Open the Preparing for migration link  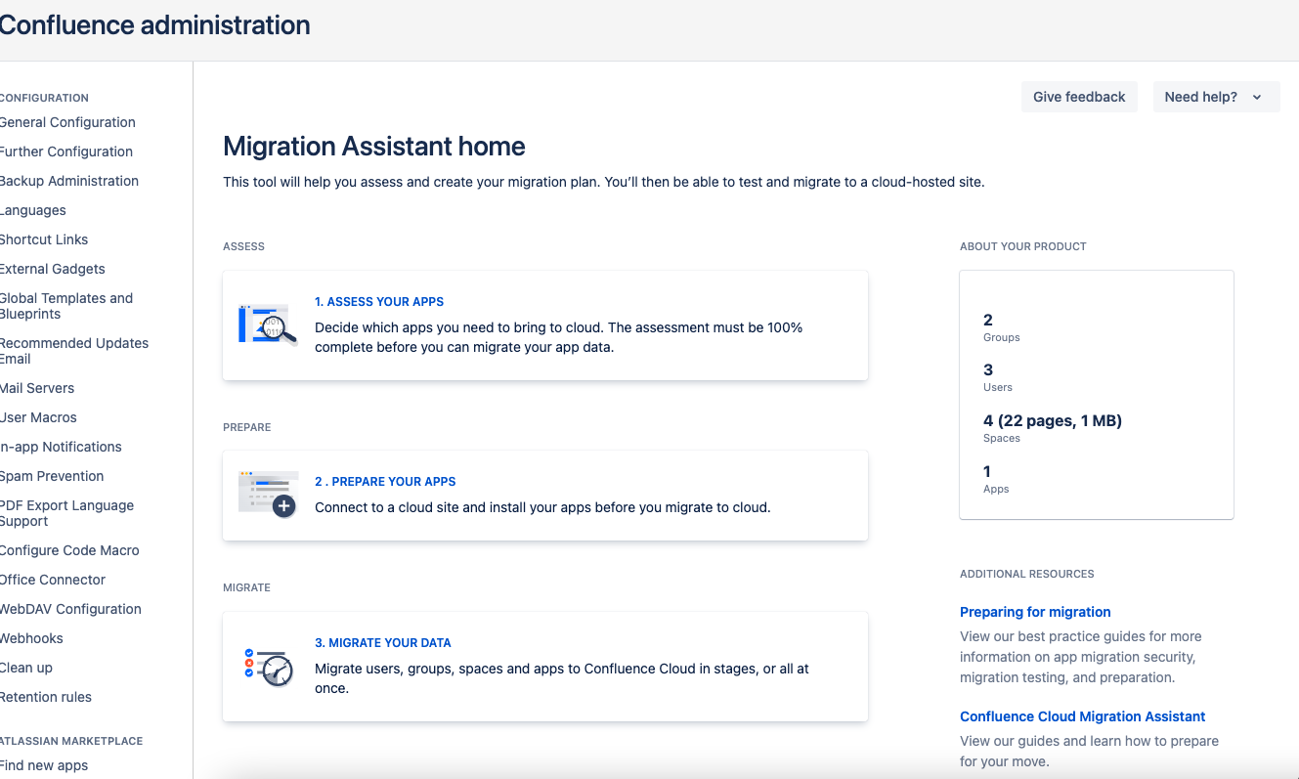pyautogui.click(x=1035, y=612)
